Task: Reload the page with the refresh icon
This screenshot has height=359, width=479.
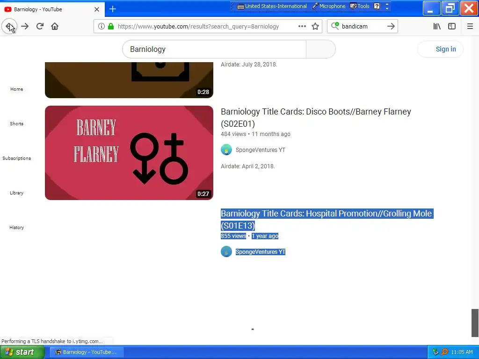Action: 40,26
